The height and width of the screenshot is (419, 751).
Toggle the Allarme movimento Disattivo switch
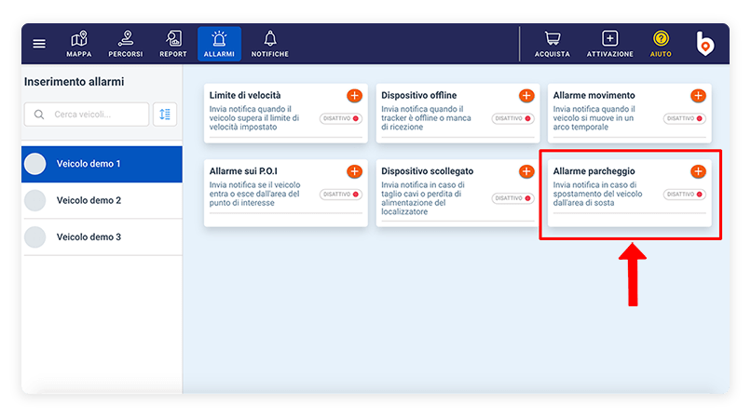[685, 119]
